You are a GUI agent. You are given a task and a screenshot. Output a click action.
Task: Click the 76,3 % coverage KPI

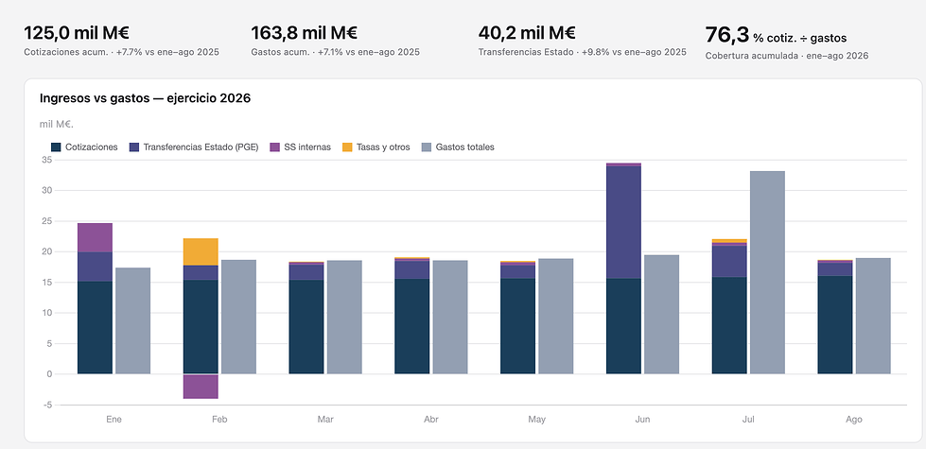776,35
